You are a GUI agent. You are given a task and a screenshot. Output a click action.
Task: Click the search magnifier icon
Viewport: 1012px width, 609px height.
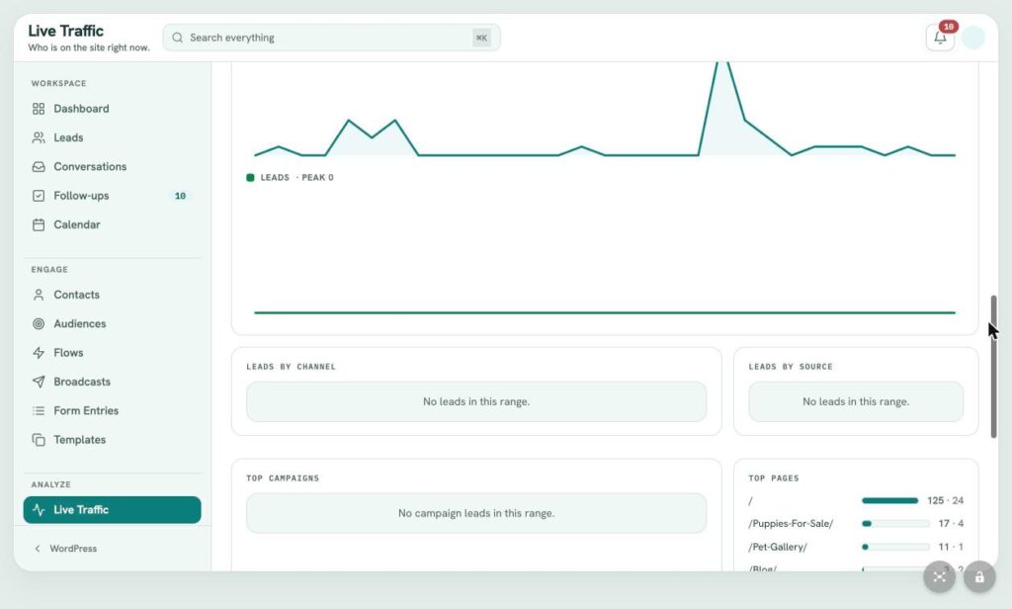(178, 38)
